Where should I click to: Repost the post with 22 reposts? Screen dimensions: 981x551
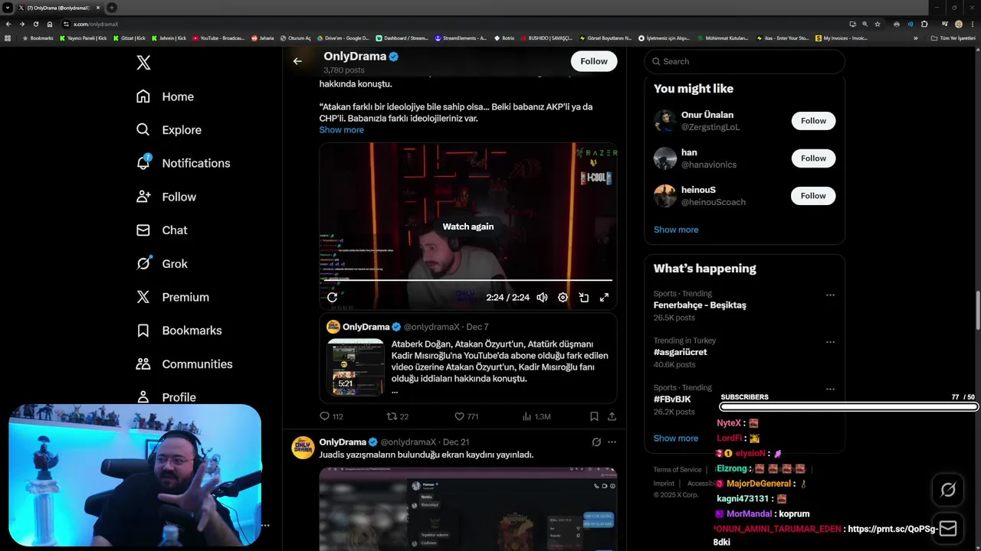397,416
